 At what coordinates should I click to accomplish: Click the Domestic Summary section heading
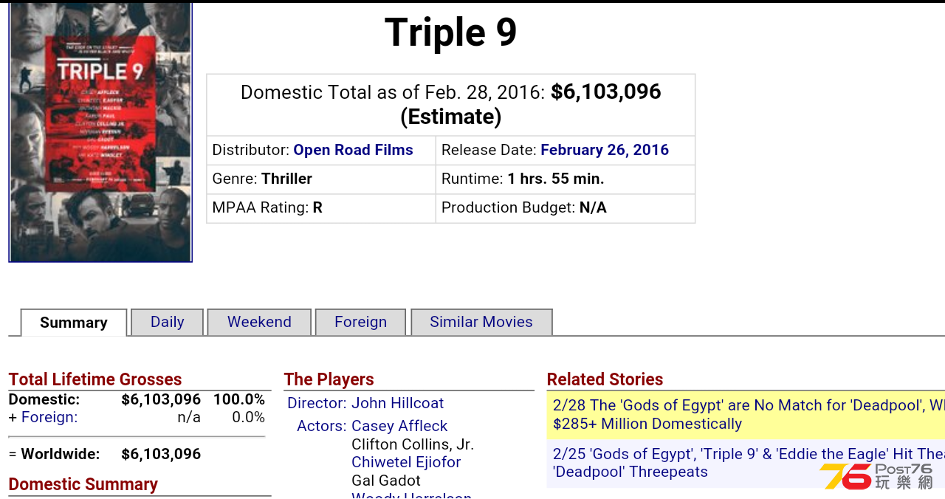pos(83,484)
